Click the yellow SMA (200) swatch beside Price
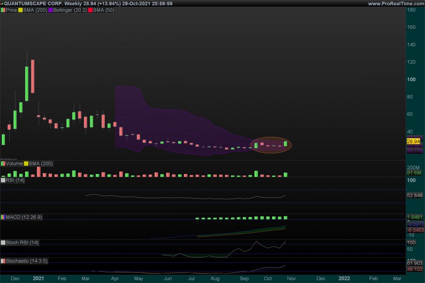The height and width of the screenshot is (283, 425). [x=20, y=10]
